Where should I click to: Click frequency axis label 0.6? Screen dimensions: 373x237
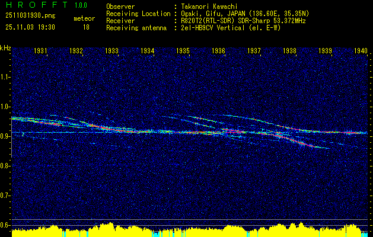5,225
